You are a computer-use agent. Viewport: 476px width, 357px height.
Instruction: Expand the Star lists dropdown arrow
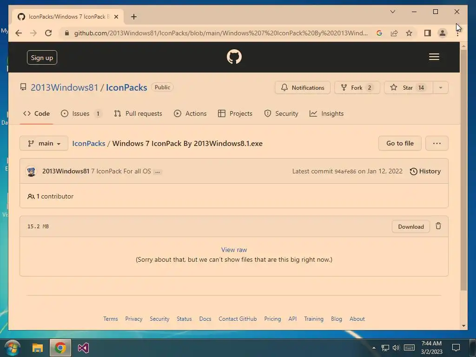(441, 88)
